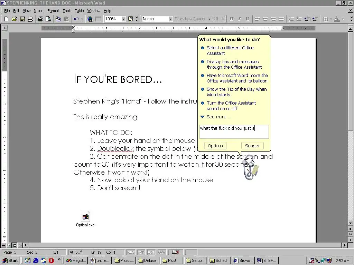Align text left
Screen dimensions: 354x265
[x=257, y=19]
